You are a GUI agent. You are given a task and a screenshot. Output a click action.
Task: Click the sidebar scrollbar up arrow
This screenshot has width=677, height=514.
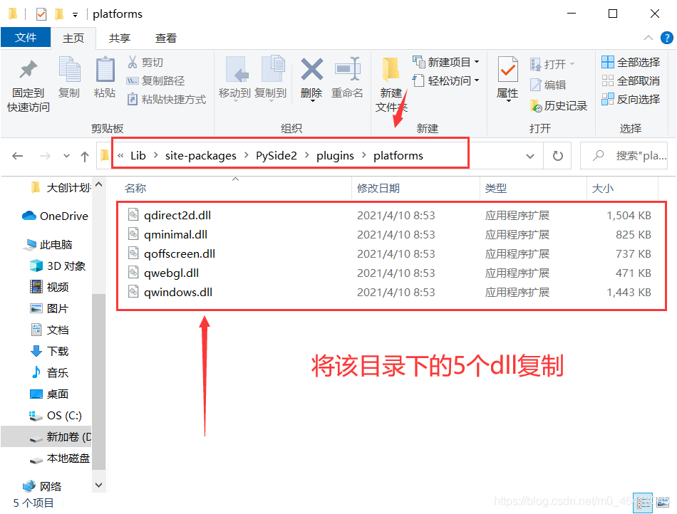point(98,184)
